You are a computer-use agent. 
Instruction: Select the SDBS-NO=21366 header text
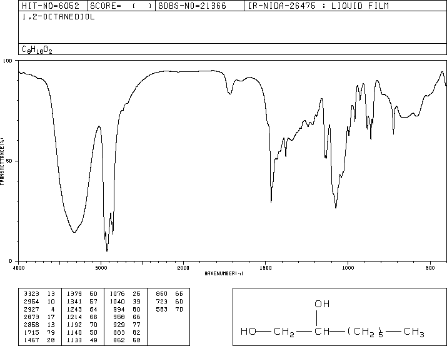[192, 6]
